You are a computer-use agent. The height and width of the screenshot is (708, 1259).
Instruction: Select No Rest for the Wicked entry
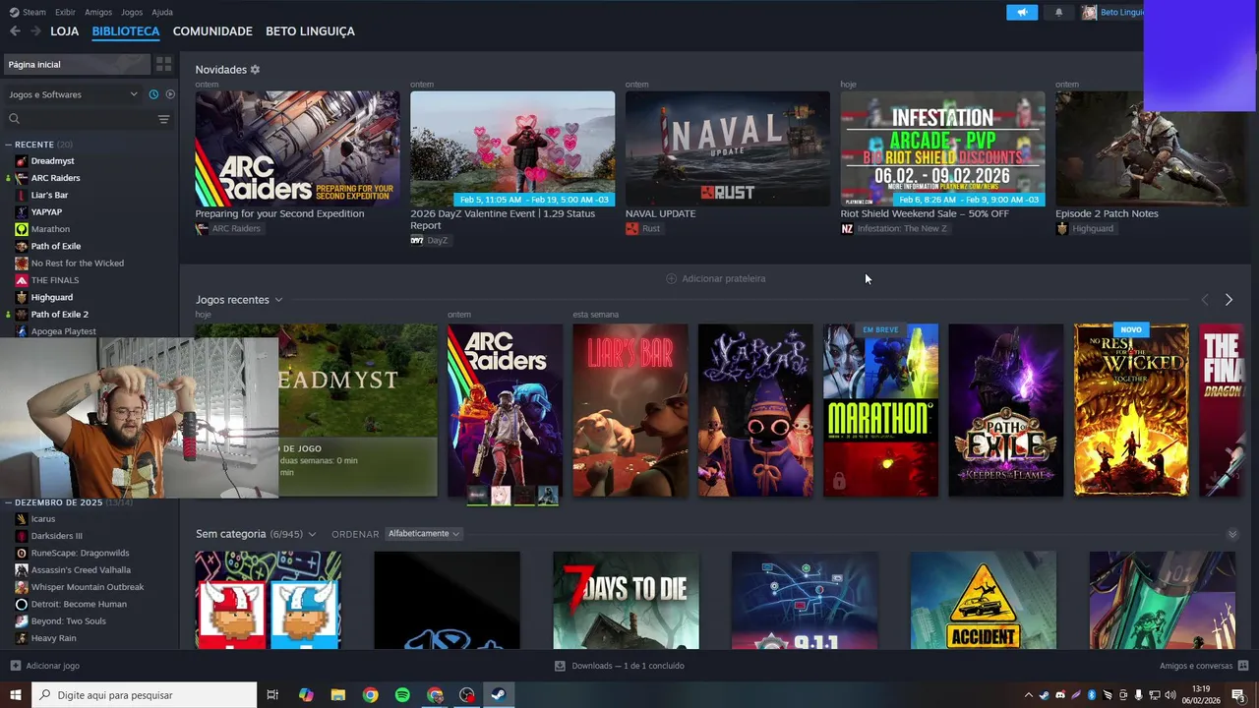pyautogui.click(x=77, y=263)
